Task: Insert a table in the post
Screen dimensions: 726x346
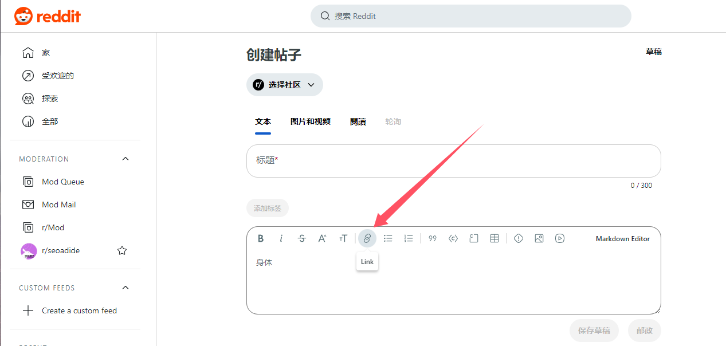Action: tap(495, 238)
